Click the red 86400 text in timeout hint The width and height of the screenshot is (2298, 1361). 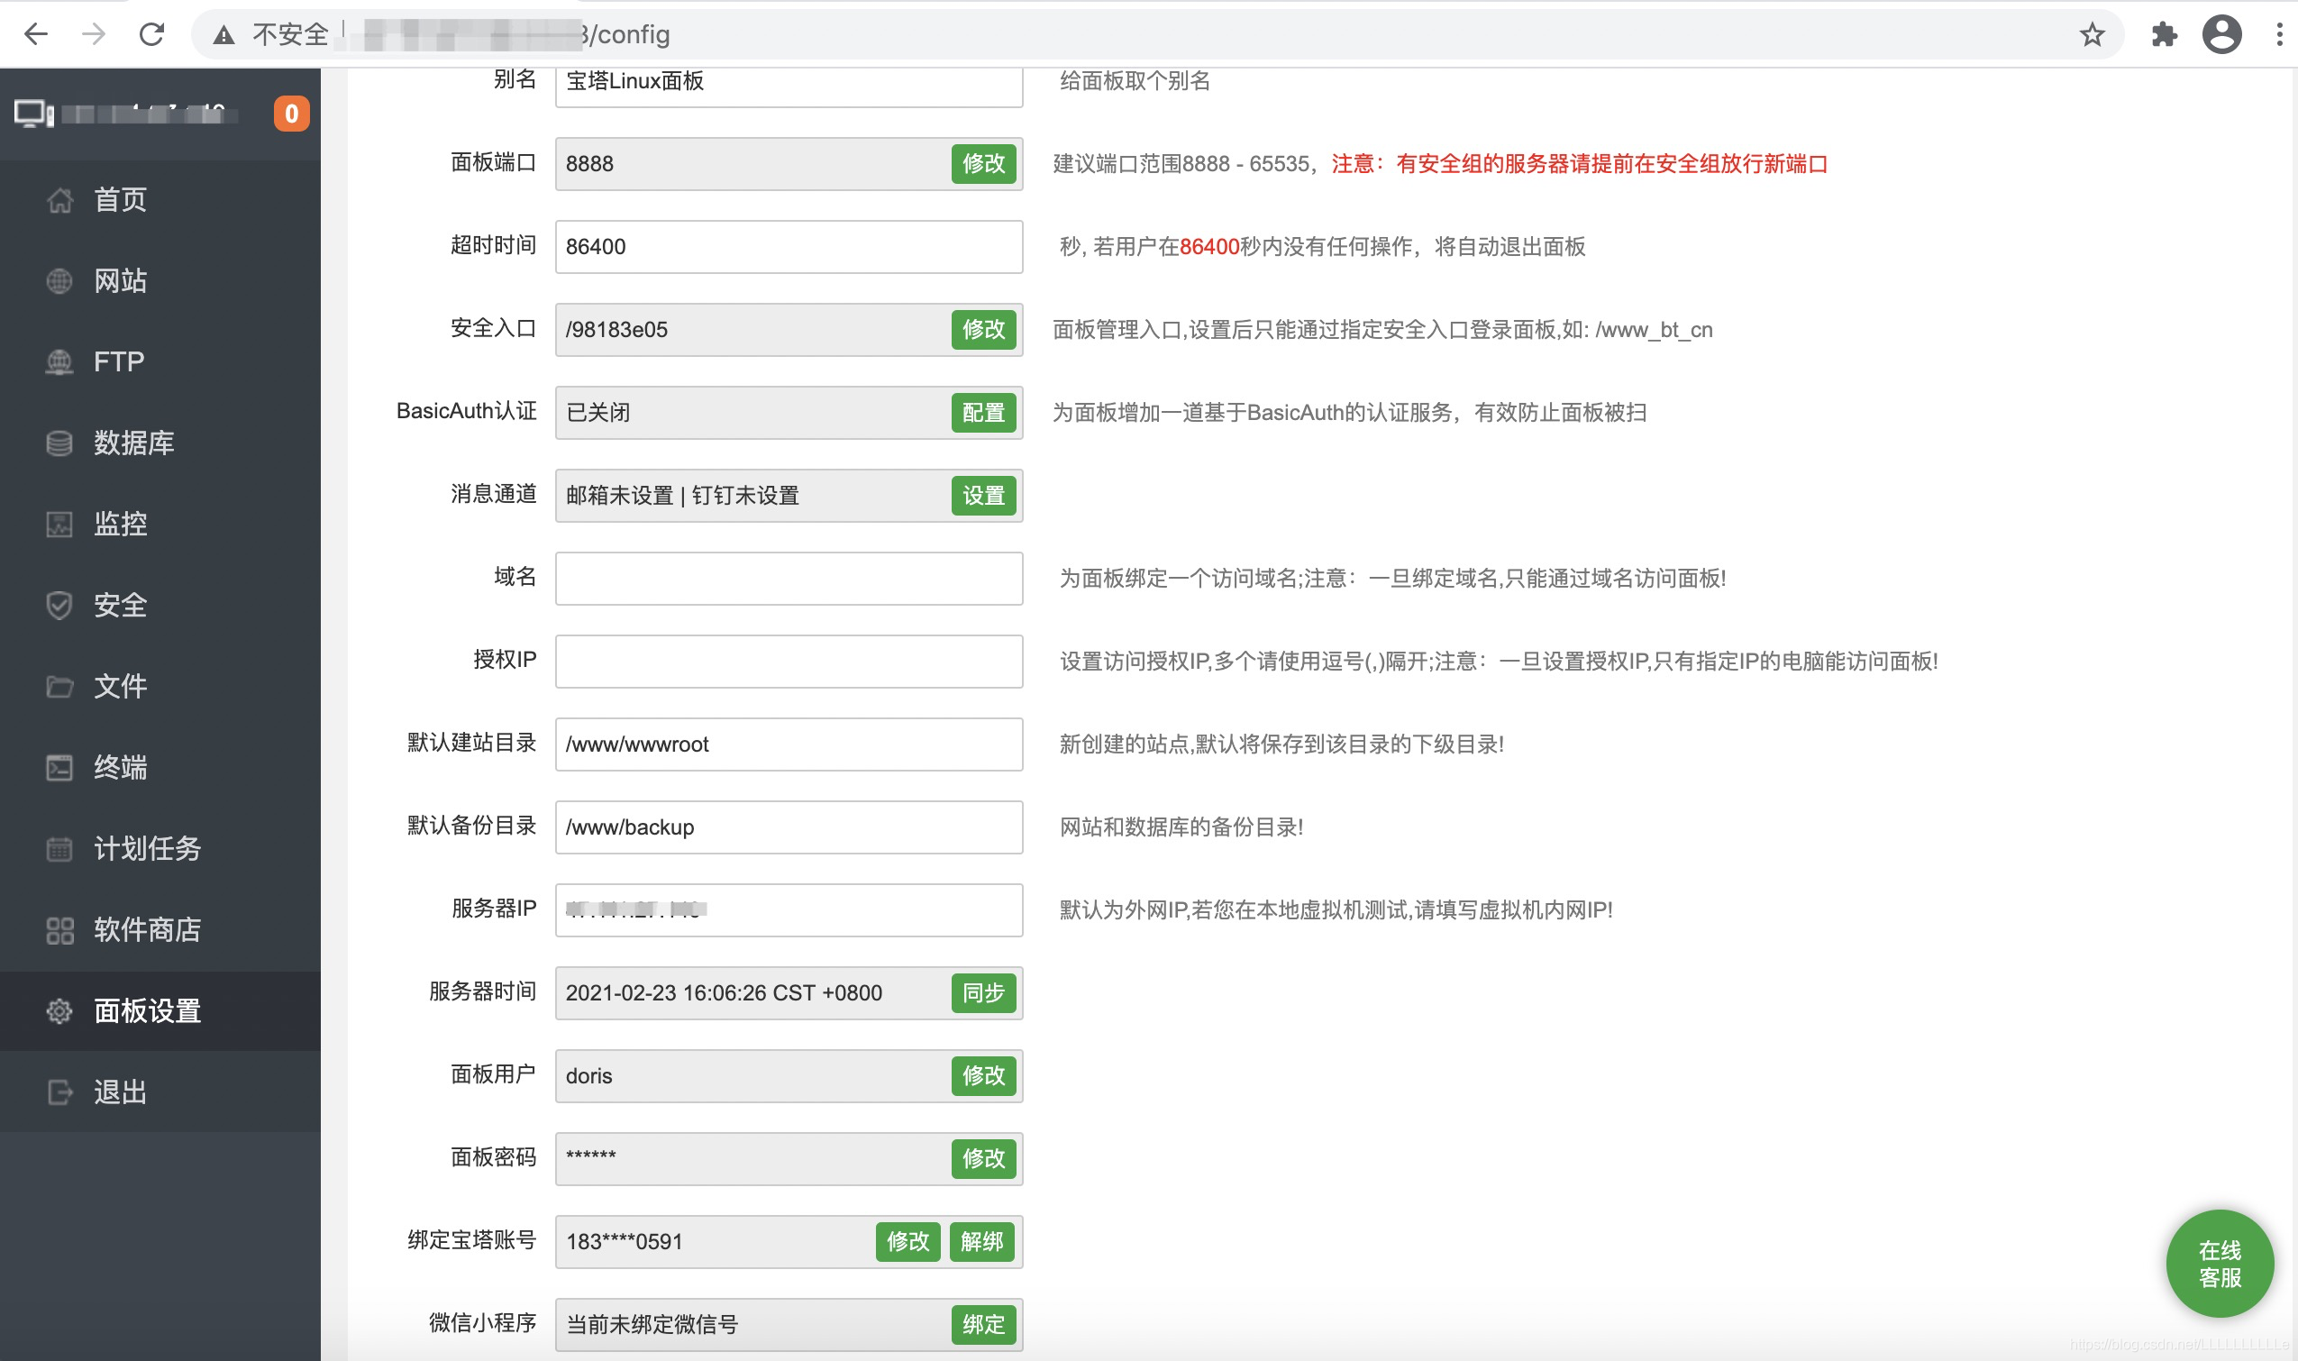(1208, 247)
